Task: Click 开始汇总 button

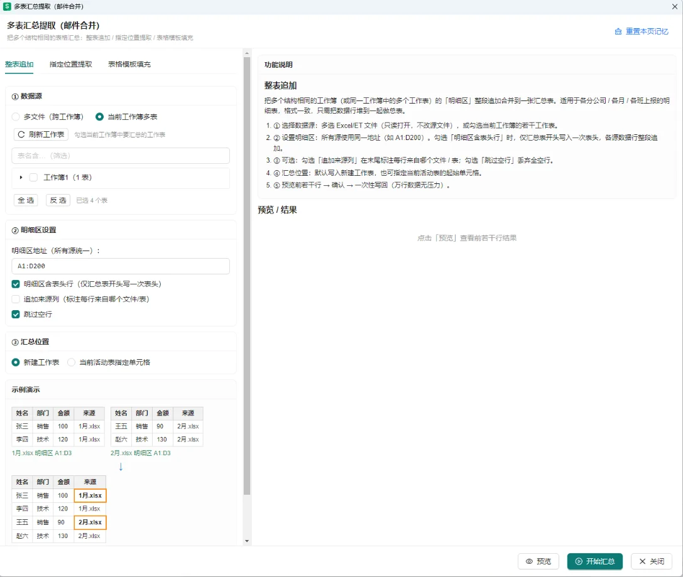Action: tap(594, 561)
